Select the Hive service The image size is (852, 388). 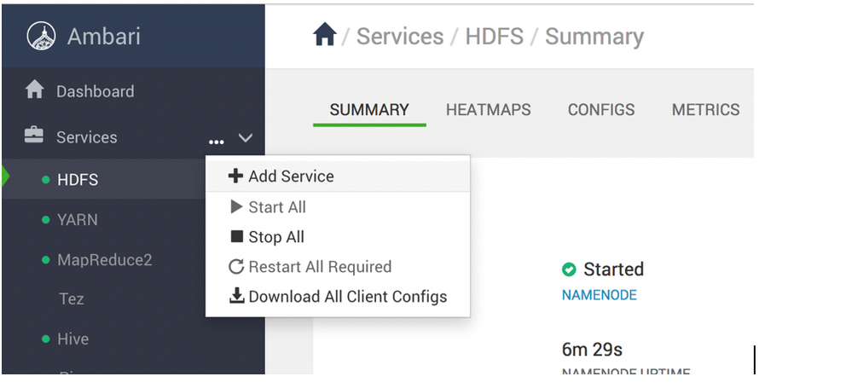click(72, 339)
